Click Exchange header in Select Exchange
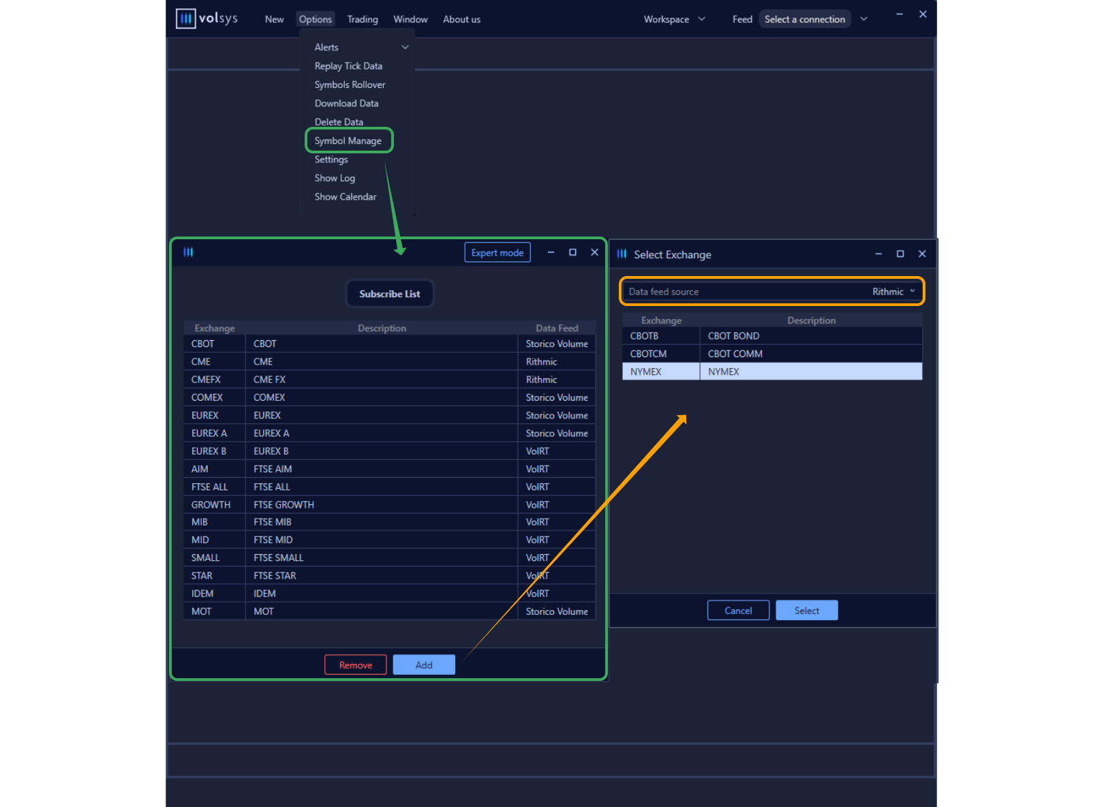The width and height of the screenshot is (1102, 807). pyautogui.click(x=661, y=320)
